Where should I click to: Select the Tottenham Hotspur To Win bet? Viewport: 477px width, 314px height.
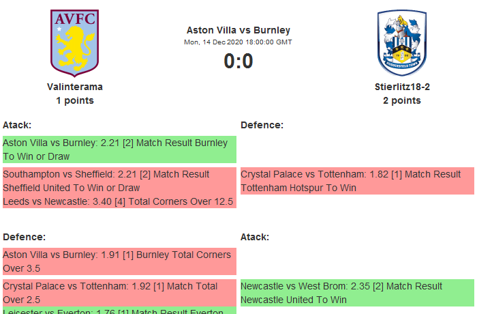tap(357, 181)
